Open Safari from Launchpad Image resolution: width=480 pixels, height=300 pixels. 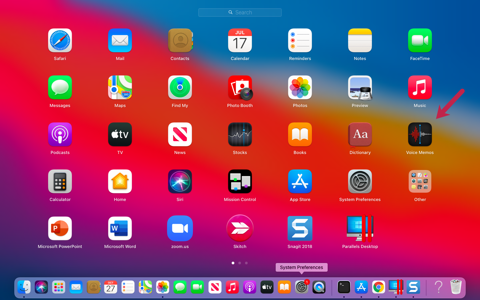[60, 40]
